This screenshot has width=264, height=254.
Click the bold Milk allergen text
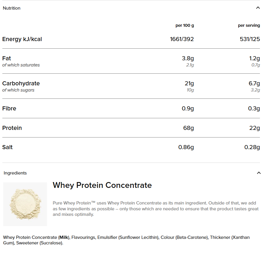[64, 237]
